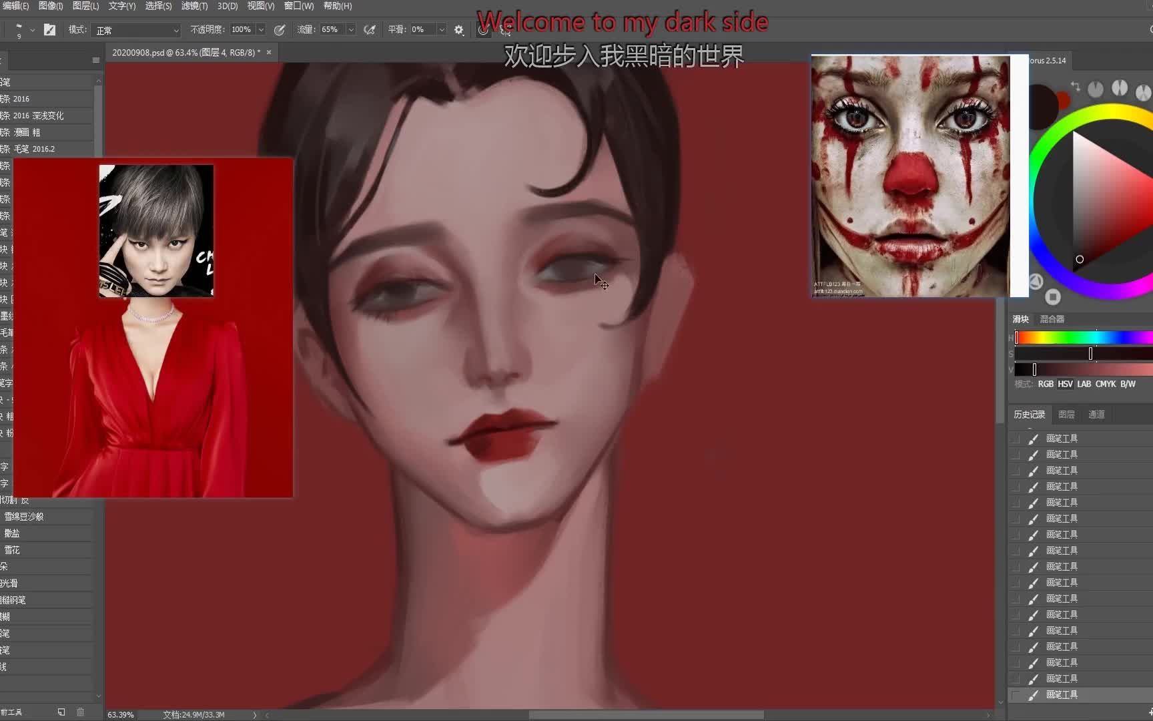Viewport: 1153px width, 721px height.
Task: Enable airbrush build-up icon
Action: click(x=369, y=29)
